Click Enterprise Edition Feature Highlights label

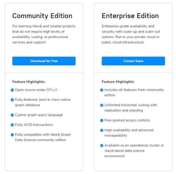(x=118, y=82)
